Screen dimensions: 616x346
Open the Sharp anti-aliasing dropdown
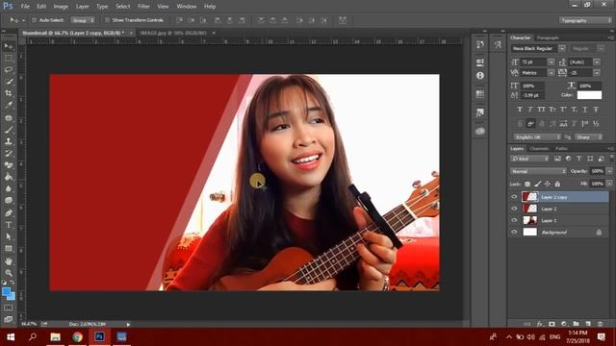coord(588,136)
